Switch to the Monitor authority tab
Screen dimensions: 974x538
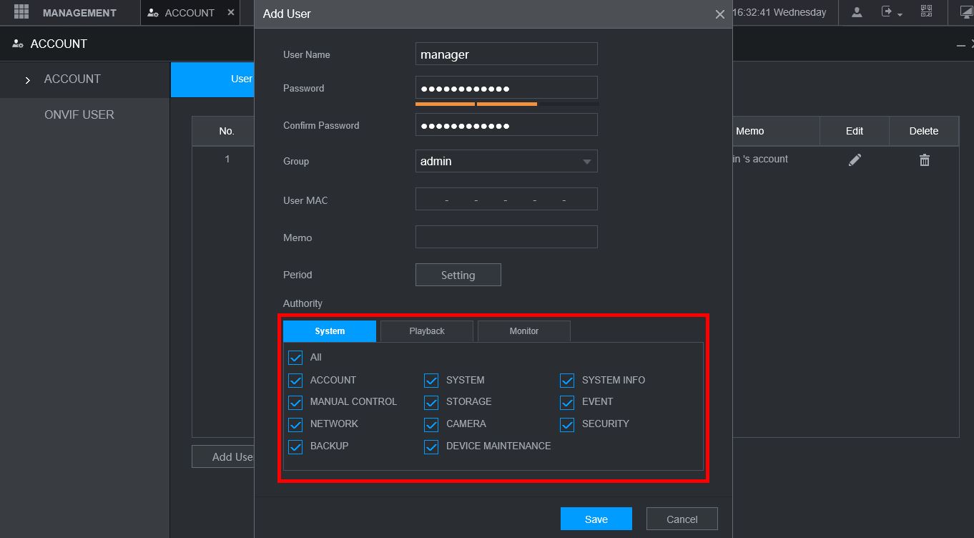pos(524,331)
